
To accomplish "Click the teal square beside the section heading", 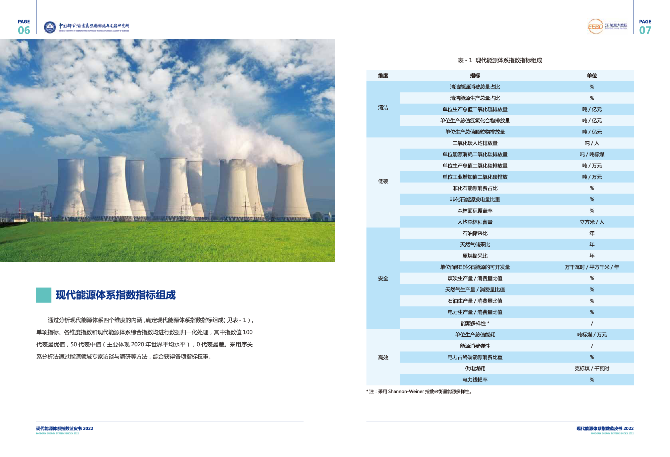I will [44, 295].
